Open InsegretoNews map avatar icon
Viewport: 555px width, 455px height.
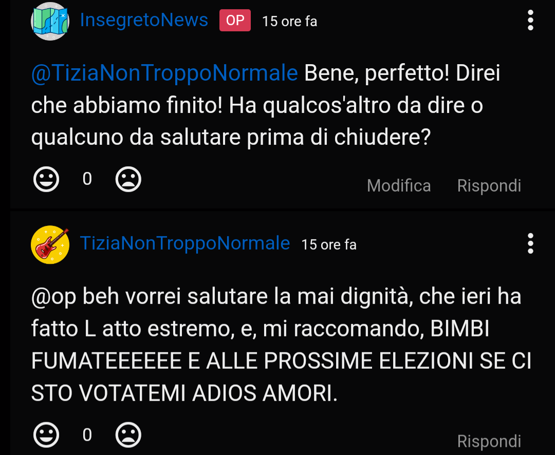click(x=50, y=21)
